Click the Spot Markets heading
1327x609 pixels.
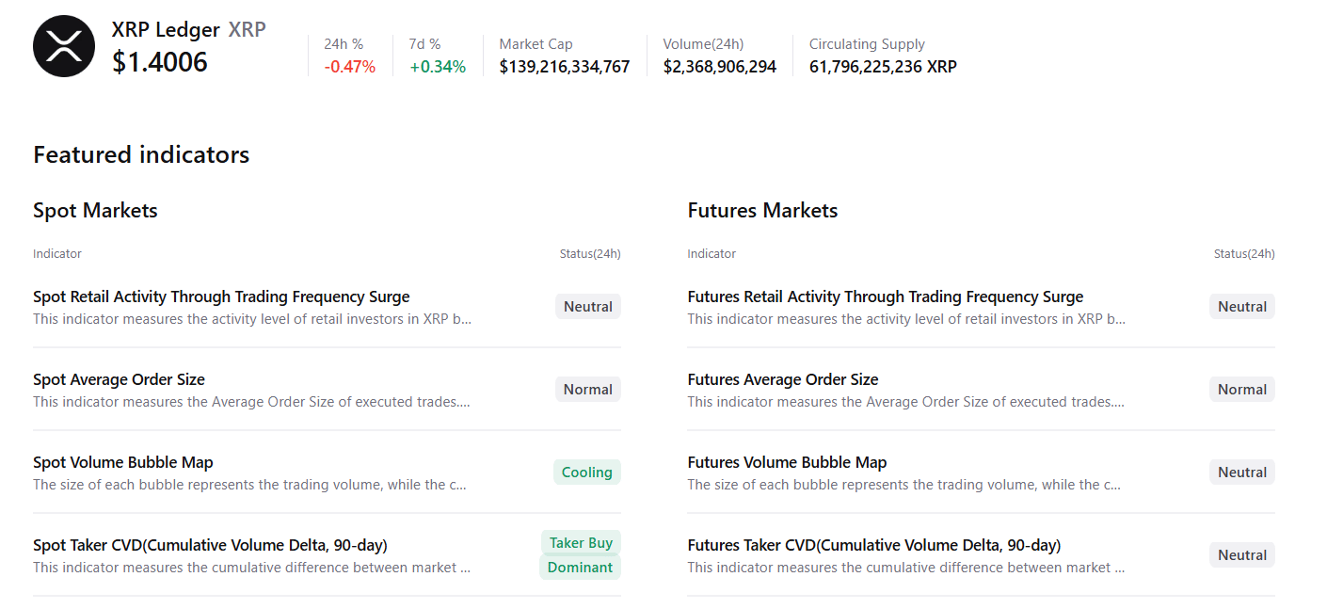click(x=95, y=210)
